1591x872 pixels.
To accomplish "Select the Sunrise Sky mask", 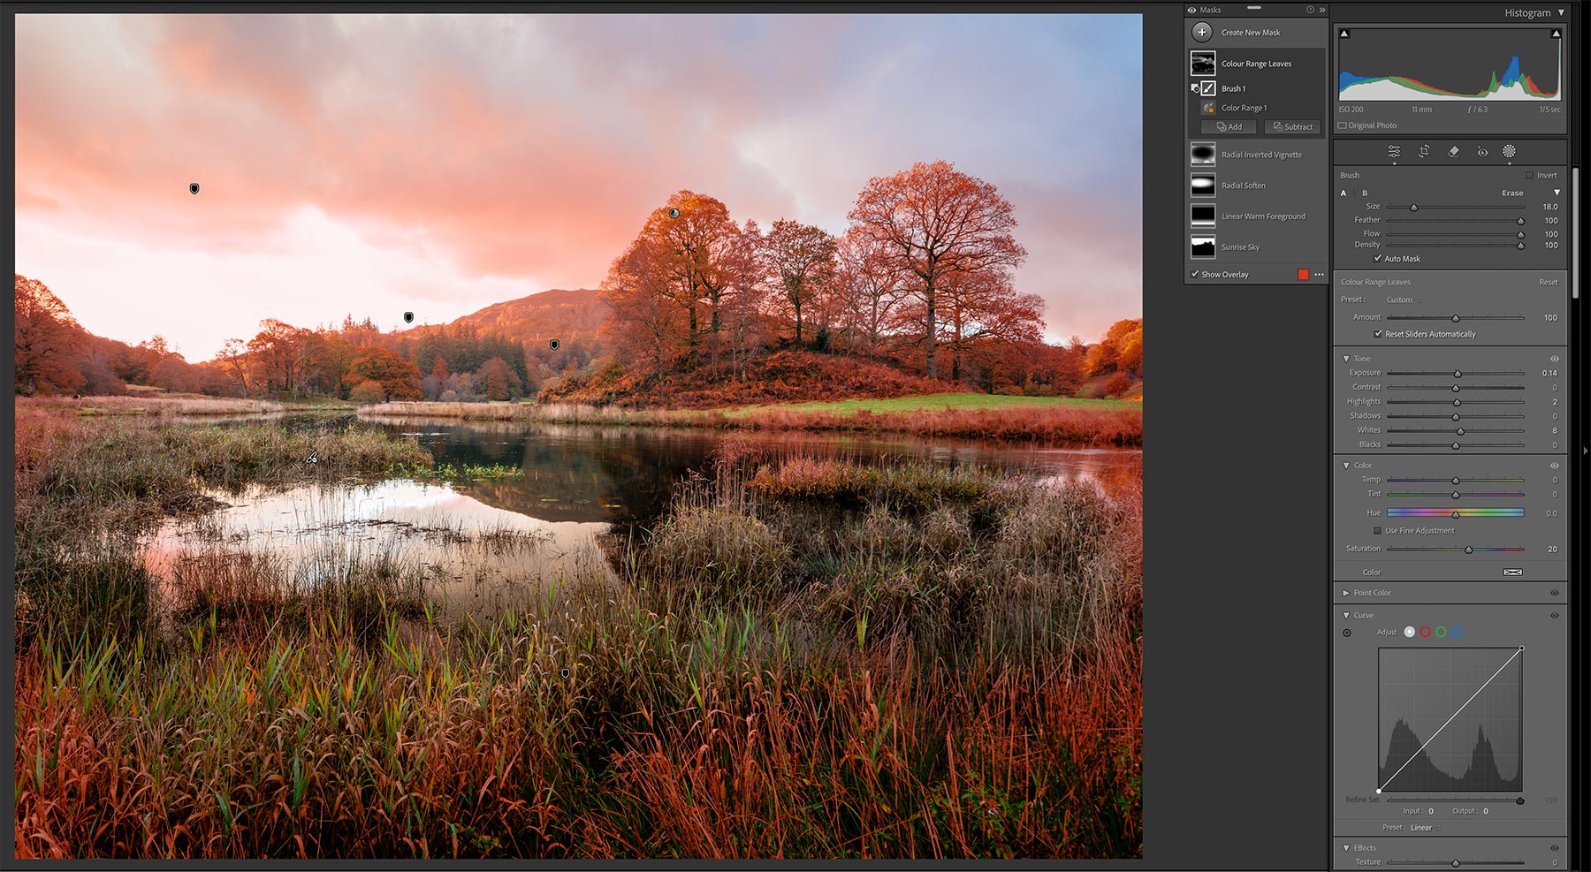I will click(1240, 247).
